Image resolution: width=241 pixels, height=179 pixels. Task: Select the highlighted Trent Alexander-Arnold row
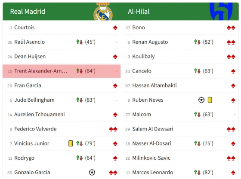62,71
